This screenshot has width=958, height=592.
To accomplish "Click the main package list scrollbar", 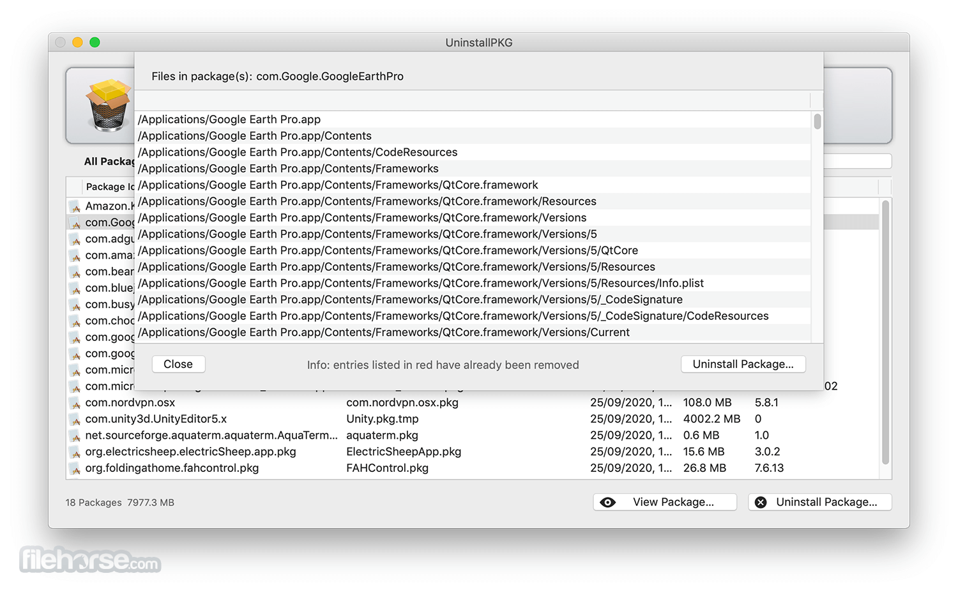I will (x=885, y=332).
